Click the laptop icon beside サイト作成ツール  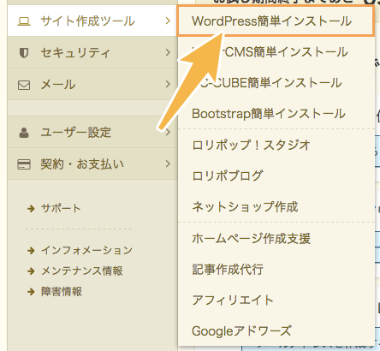24,21
